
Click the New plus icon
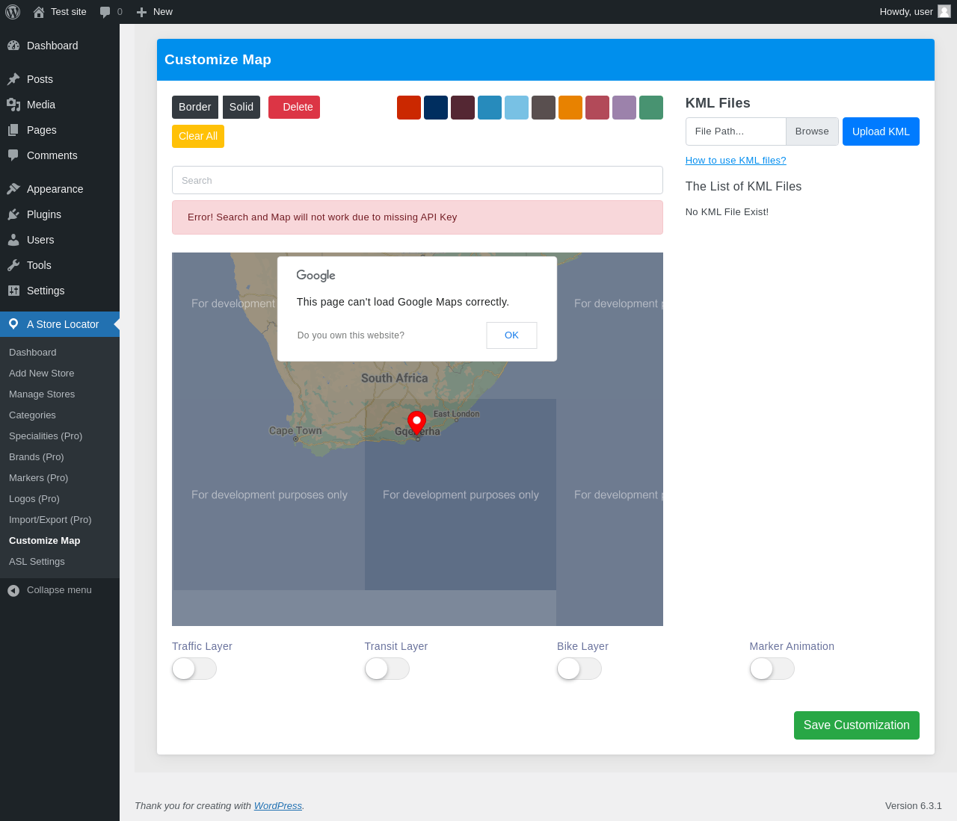point(141,12)
